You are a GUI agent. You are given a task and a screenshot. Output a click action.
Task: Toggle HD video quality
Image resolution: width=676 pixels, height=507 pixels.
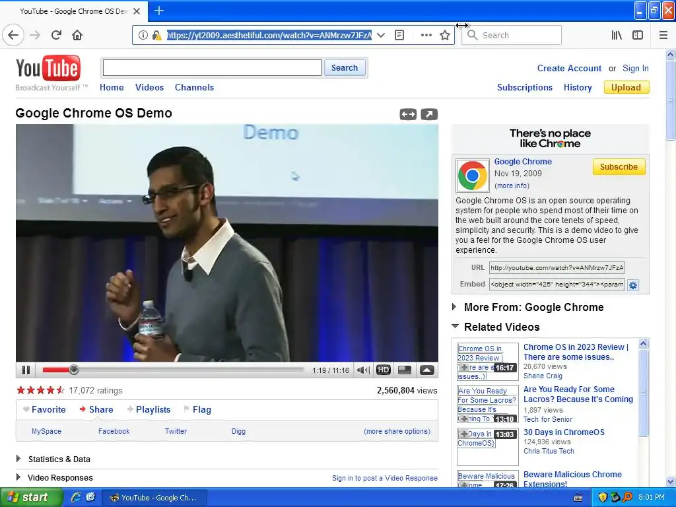pos(384,370)
